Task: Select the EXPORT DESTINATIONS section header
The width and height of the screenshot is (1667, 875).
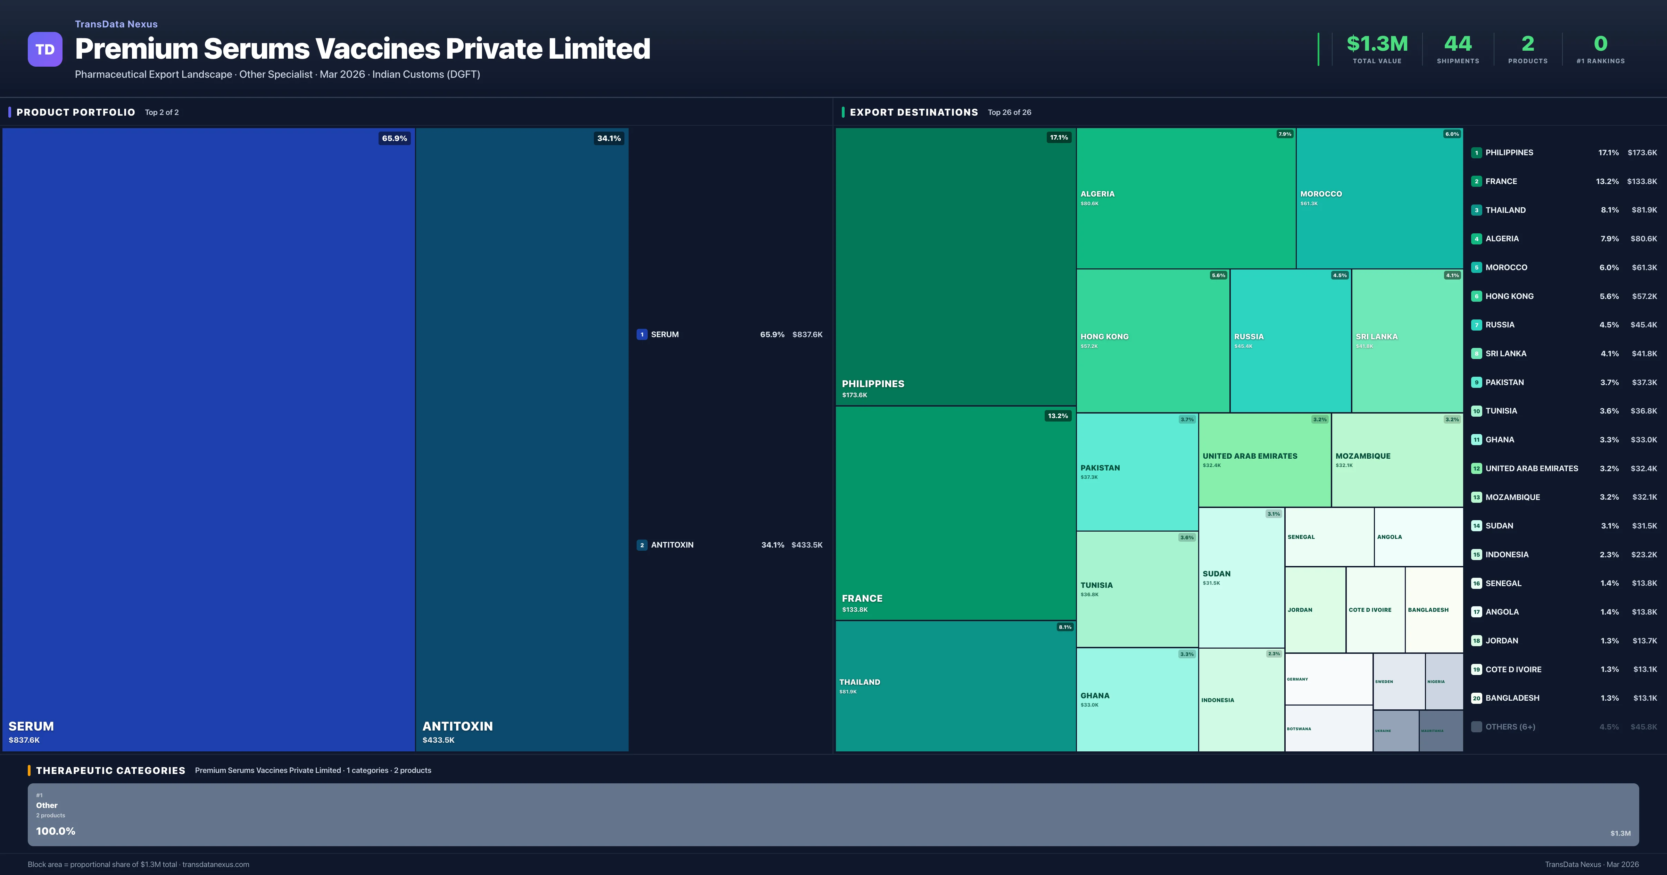Action: 913,112
